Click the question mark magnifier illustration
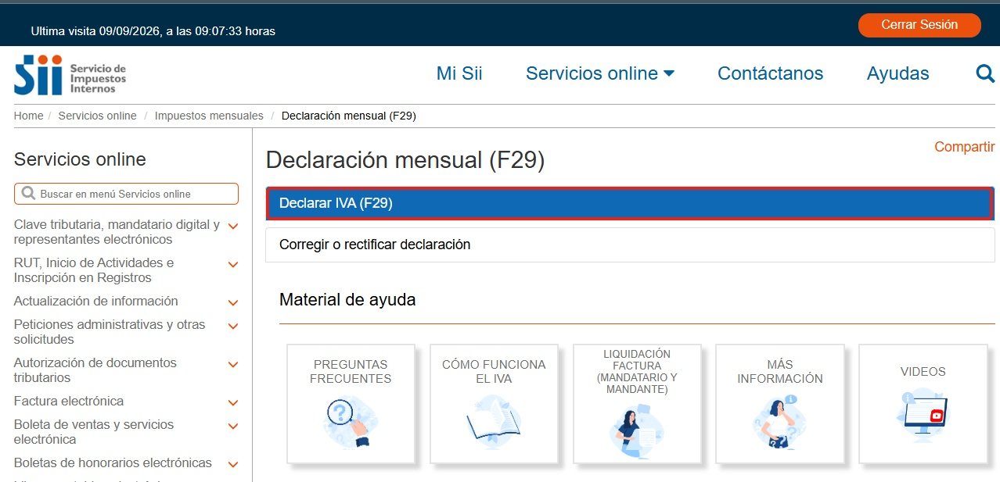Screen dimensions: 1000x482 [350, 422]
